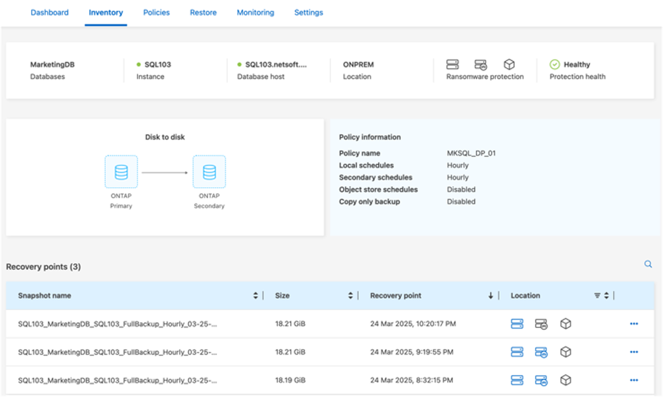663x397 pixels.
Task: Click the Location column header label
Action: click(x=525, y=296)
